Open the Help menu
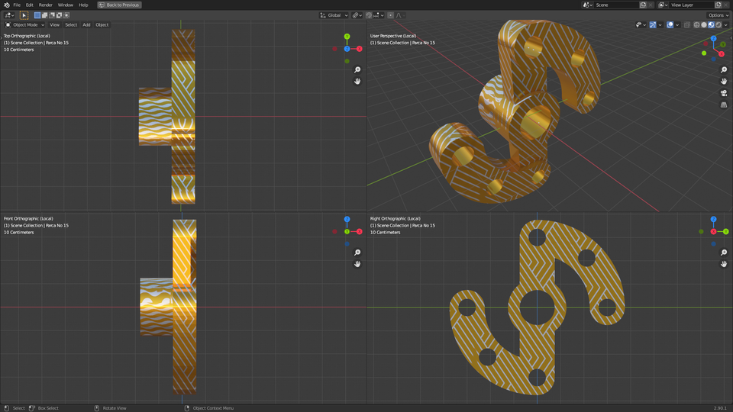Screen dimensions: 733x412 click(83, 5)
